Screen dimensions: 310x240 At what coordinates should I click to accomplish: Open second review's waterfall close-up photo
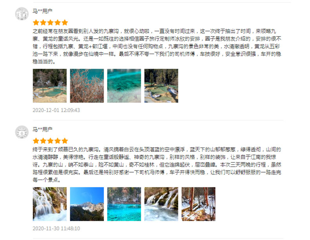point(49,204)
